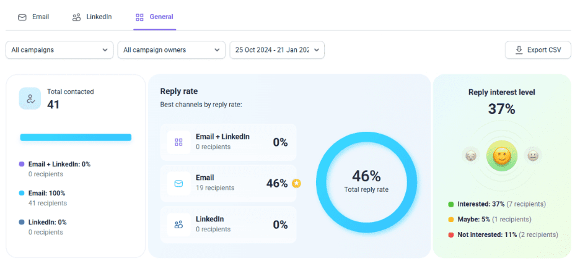This screenshot has height=266, width=580.
Task: Switch to the Email tab
Action: click(33, 17)
